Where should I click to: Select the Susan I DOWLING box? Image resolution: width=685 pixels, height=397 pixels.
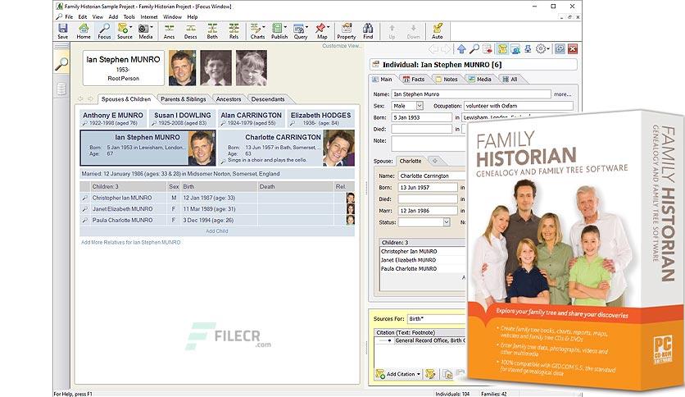(182, 118)
